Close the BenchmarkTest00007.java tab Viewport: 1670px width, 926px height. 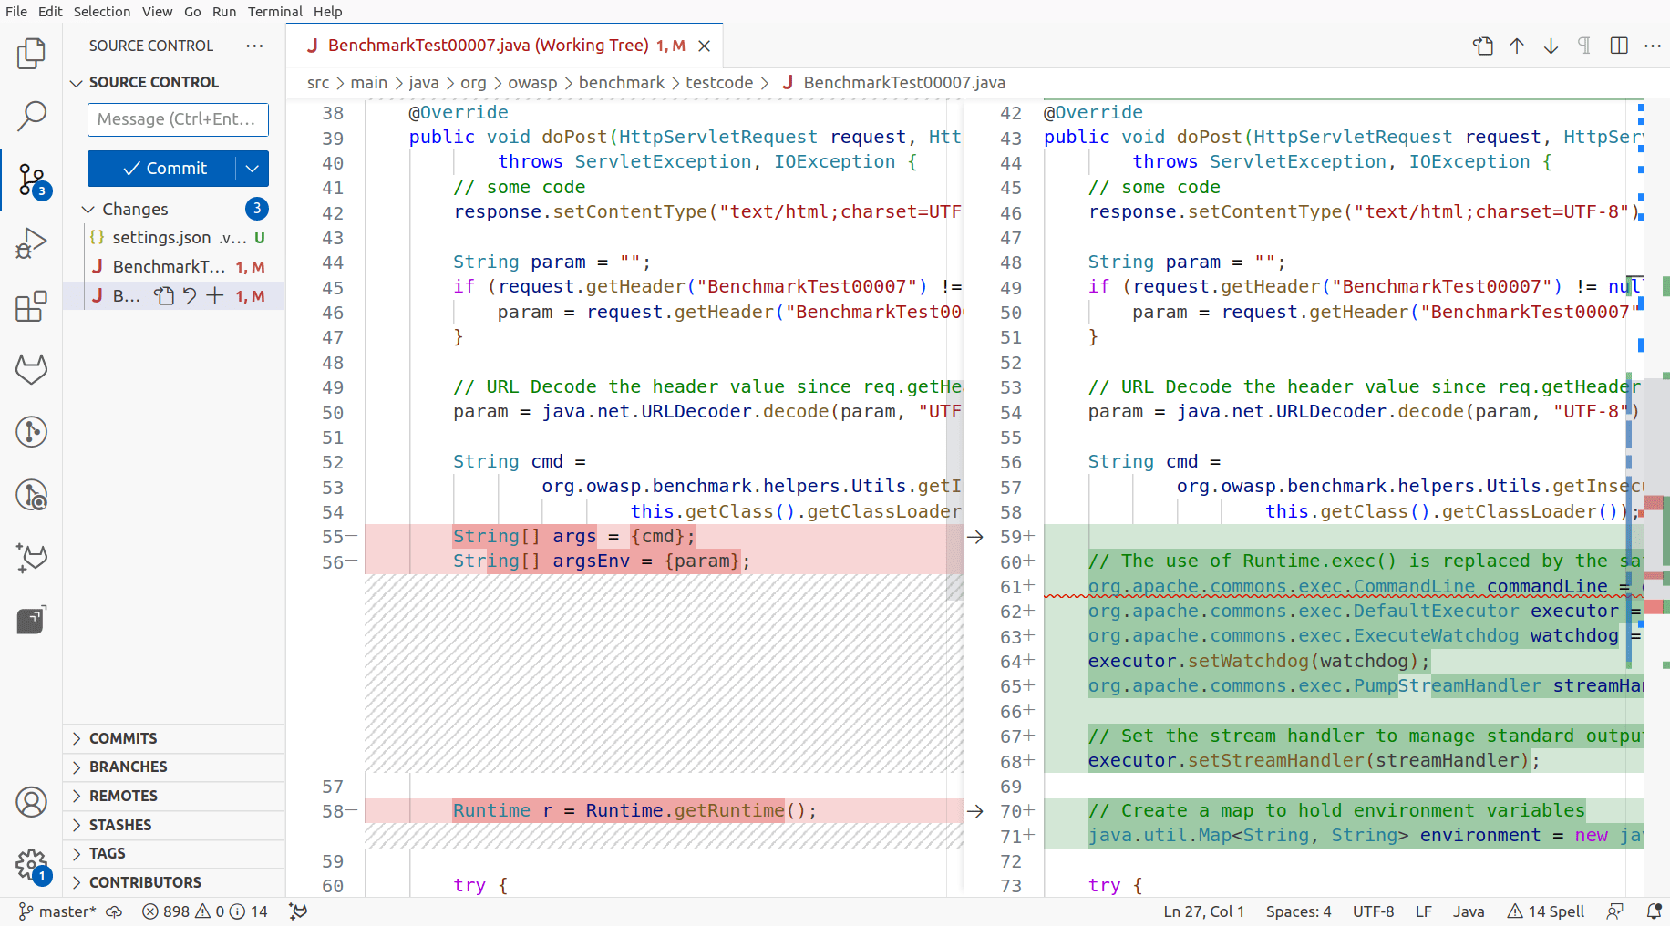coord(704,46)
